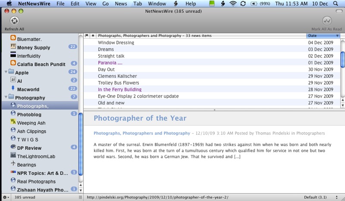Click the sidebar scroll down arrow
The height and width of the screenshot is (201, 345).
[81, 190]
